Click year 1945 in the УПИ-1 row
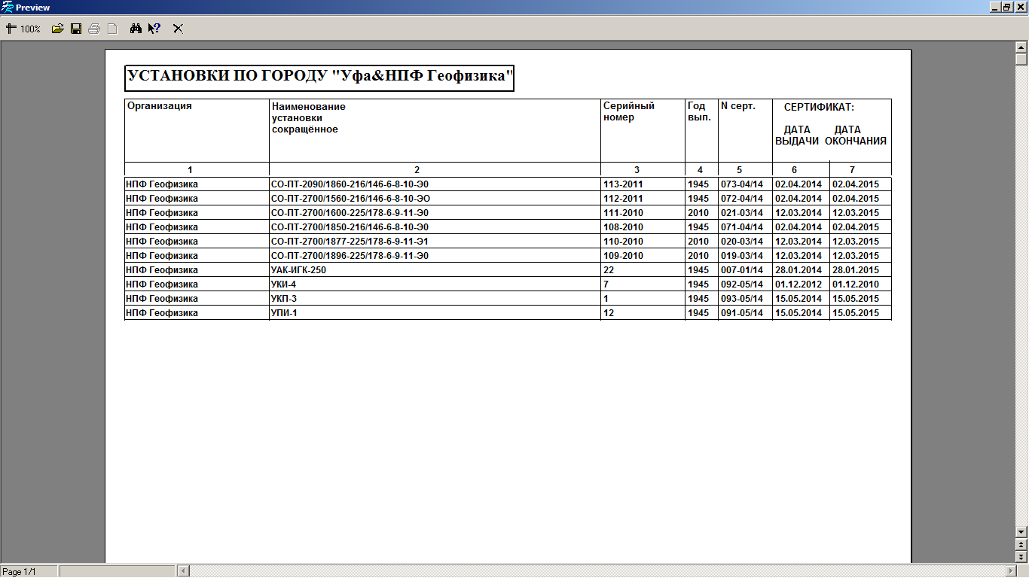1029x578 pixels. click(698, 313)
